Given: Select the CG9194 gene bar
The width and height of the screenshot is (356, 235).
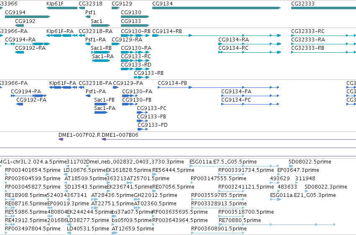Looking at the screenshot, I should coord(28,17).
